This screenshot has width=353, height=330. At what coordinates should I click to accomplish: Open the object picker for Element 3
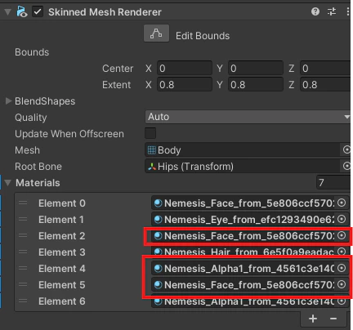click(x=342, y=252)
